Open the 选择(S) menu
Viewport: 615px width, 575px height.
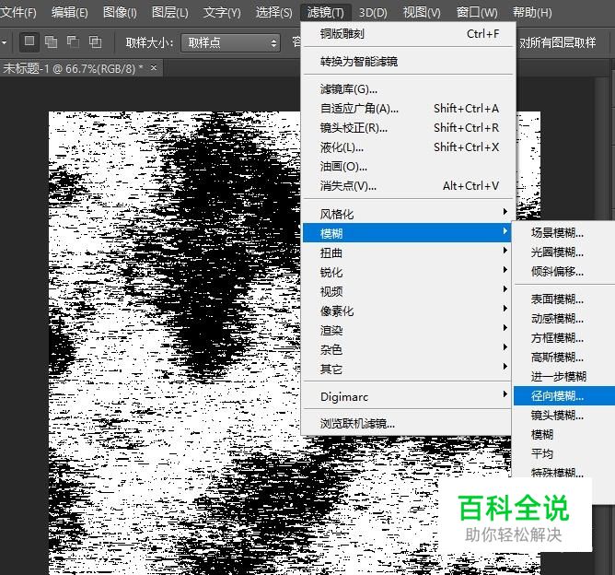pos(273,13)
